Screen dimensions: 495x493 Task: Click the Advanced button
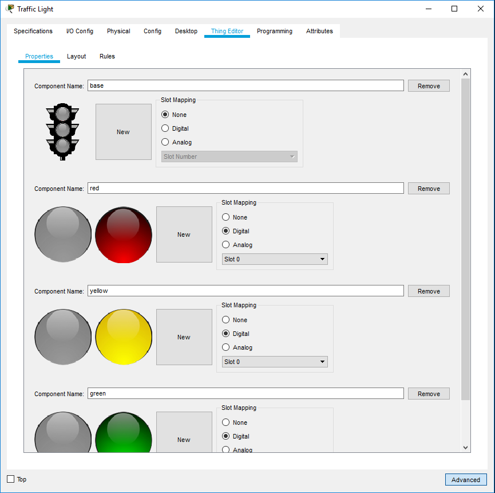466,479
